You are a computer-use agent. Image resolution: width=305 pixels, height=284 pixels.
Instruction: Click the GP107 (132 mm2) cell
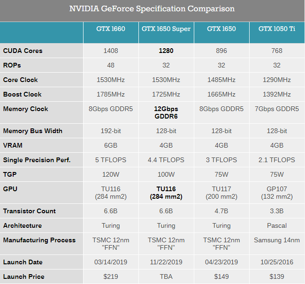click(277, 193)
